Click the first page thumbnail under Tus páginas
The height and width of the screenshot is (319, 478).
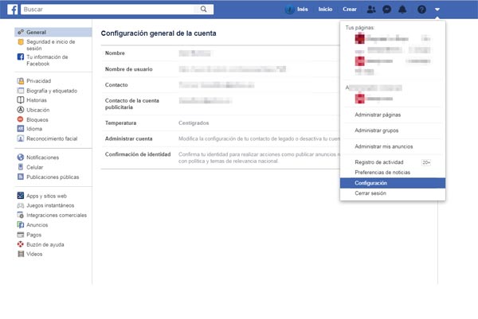pos(360,39)
